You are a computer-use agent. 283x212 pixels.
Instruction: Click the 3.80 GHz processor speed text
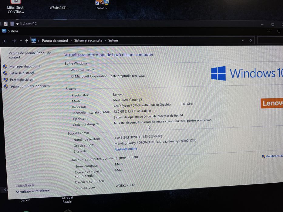pyautogui.click(x=187, y=104)
